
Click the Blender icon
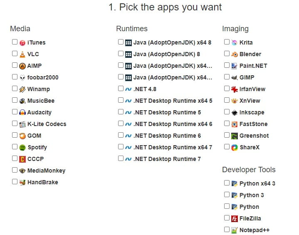point(235,54)
